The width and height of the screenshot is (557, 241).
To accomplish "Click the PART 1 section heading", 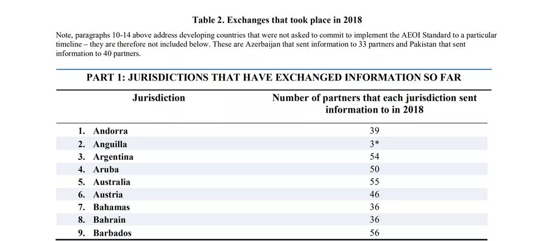I will pyautogui.click(x=274, y=78).
